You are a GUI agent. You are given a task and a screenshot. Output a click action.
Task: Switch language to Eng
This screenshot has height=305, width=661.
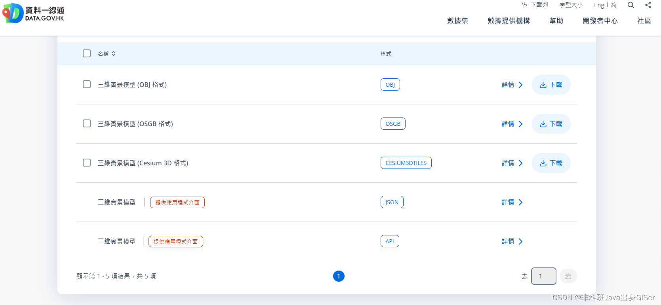tap(599, 5)
